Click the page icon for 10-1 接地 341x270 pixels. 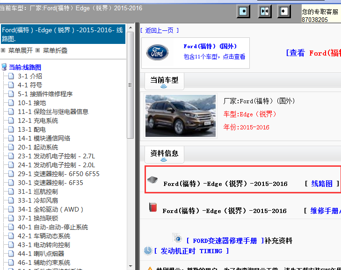point(11,103)
